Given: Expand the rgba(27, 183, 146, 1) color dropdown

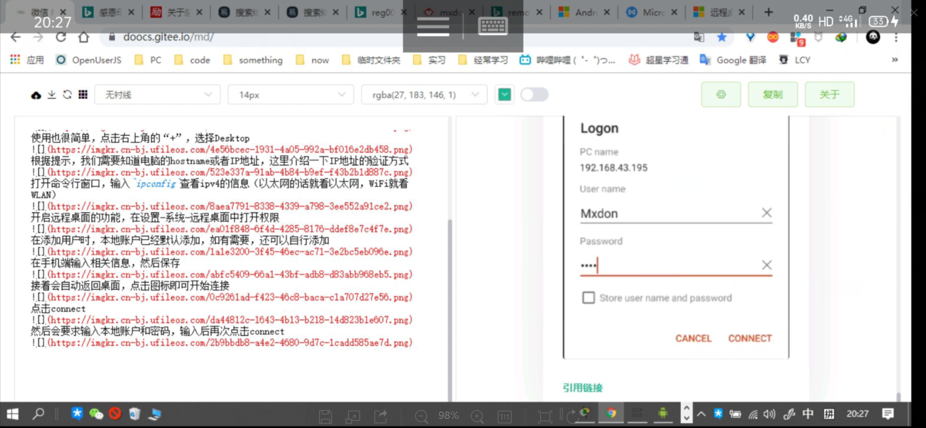Looking at the screenshot, I should 424,95.
